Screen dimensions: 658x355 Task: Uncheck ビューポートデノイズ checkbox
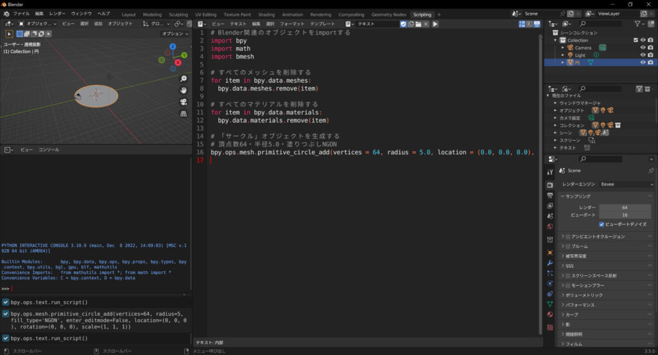pyautogui.click(x=602, y=225)
